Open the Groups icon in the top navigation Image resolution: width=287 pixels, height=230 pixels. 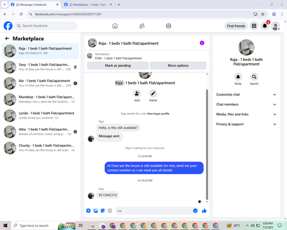[169, 26]
